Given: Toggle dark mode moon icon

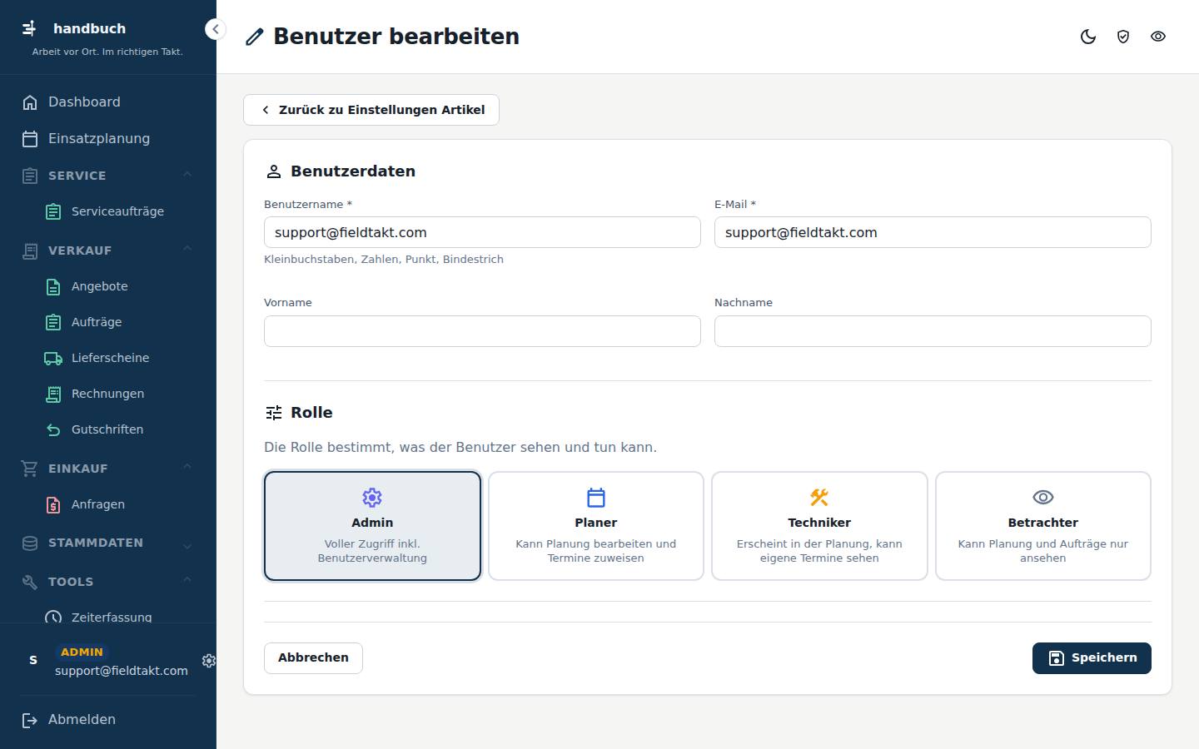Looking at the screenshot, I should [1088, 37].
